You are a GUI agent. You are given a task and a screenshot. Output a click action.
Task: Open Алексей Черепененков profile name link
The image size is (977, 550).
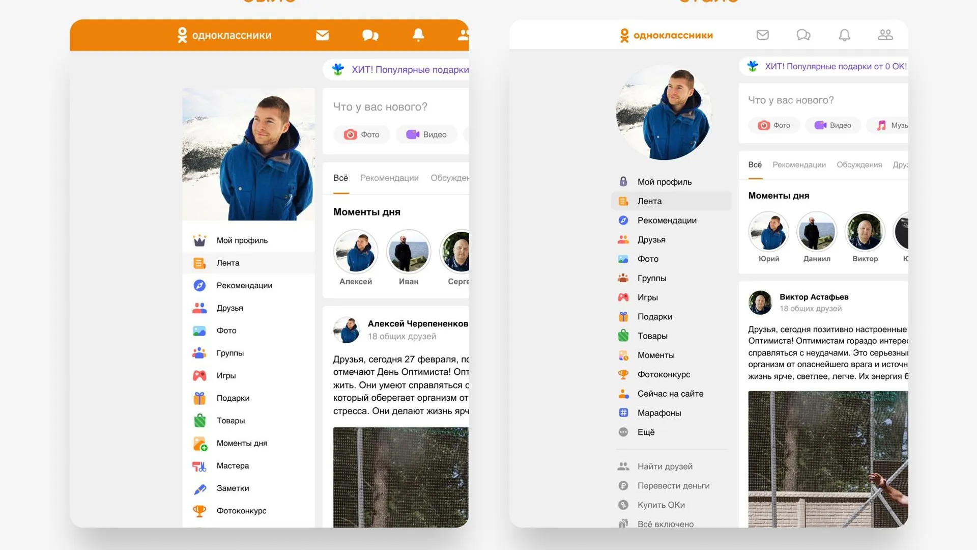pos(418,323)
